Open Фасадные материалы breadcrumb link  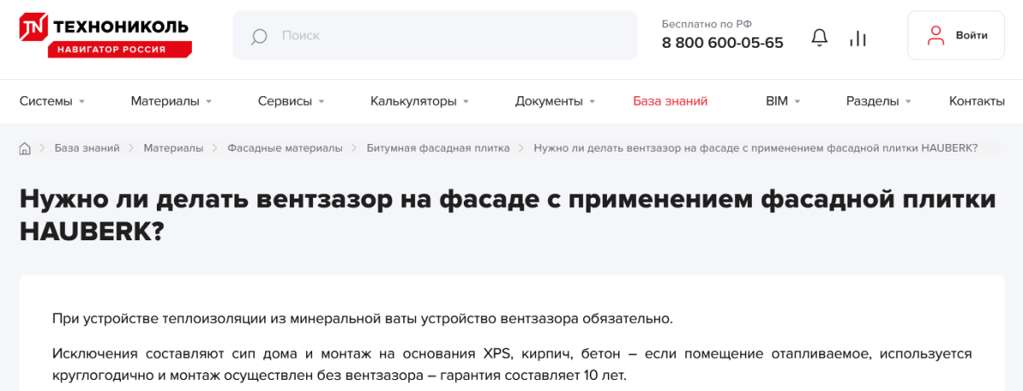[x=285, y=148]
